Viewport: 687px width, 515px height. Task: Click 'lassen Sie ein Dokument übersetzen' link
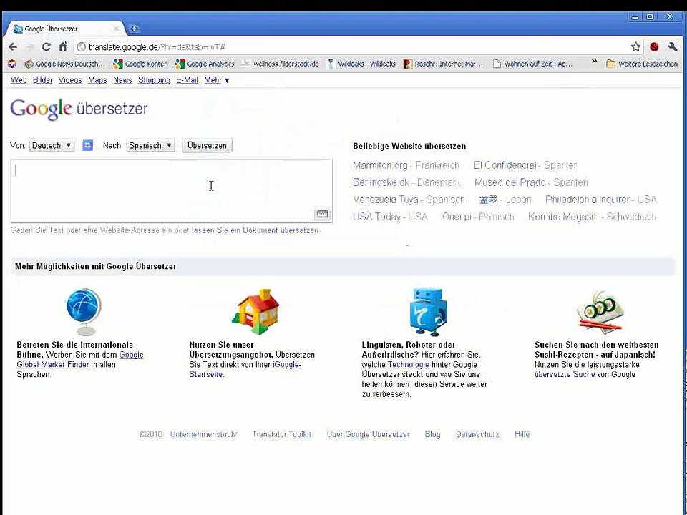[x=255, y=230]
